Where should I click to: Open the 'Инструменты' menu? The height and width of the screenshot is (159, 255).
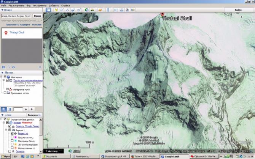click(40, 6)
